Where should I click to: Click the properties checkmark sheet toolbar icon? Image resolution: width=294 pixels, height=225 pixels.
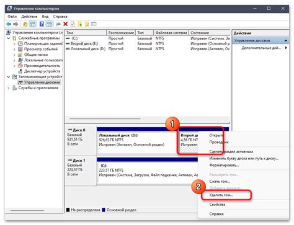(x=73, y=24)
